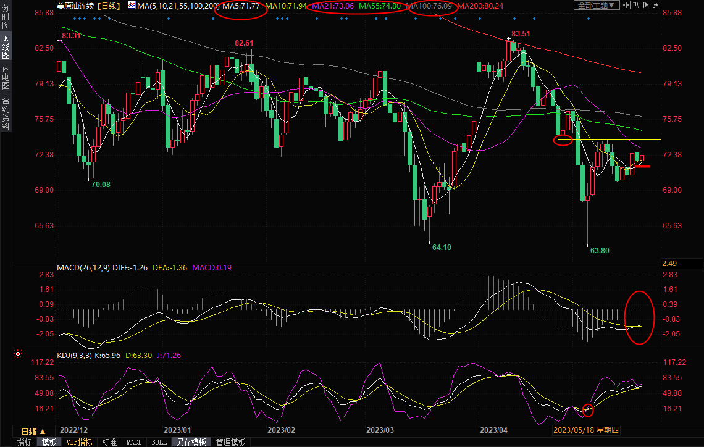Switch to the 标准 template

coord(109,442)
